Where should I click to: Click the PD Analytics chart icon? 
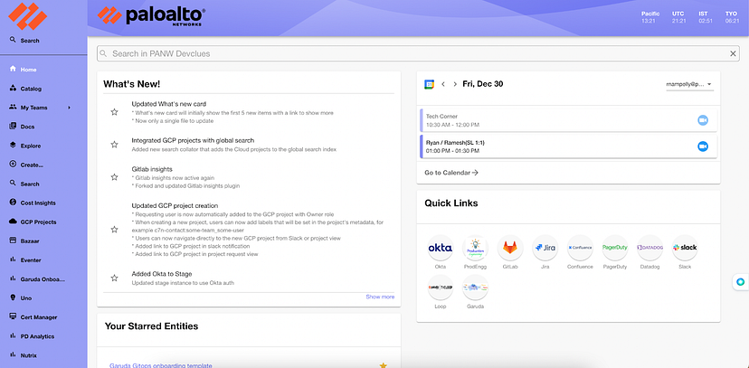pyautogui.click(x=13, y=336)
